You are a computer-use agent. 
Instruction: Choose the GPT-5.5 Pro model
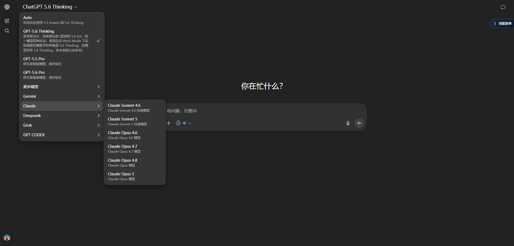coord(62,61)
